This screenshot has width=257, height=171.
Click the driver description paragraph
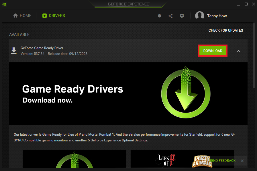[124, 137]
